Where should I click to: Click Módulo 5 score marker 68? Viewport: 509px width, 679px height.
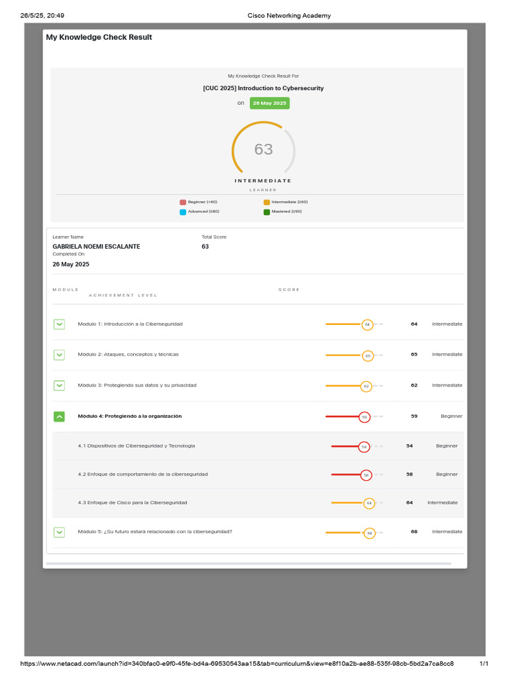click(369, 534)
